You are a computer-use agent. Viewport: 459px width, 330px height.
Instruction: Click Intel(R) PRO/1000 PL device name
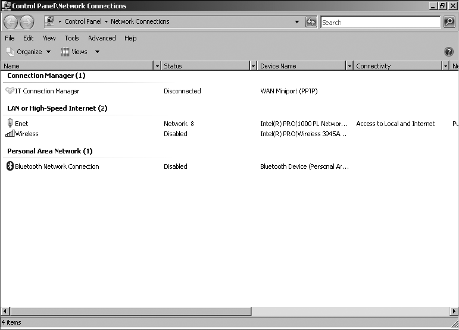(x=304, y=124)
